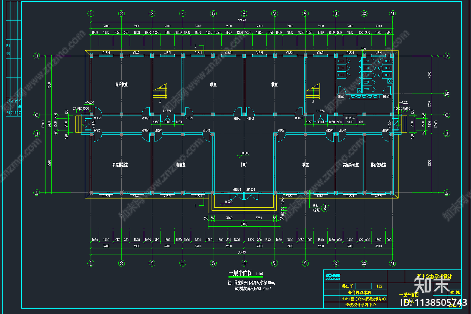Select the 8960 dimension below the entrance steps
Screen dimensions: 471x314
(244, 224)
